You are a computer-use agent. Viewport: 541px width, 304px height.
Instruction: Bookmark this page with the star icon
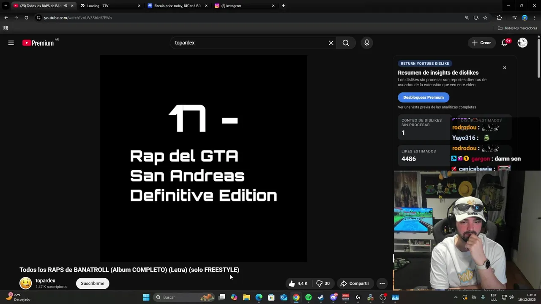[x=485, y=18]
